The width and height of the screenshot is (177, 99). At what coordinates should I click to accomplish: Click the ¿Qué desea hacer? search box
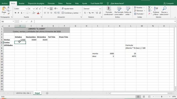click(117, 3)
